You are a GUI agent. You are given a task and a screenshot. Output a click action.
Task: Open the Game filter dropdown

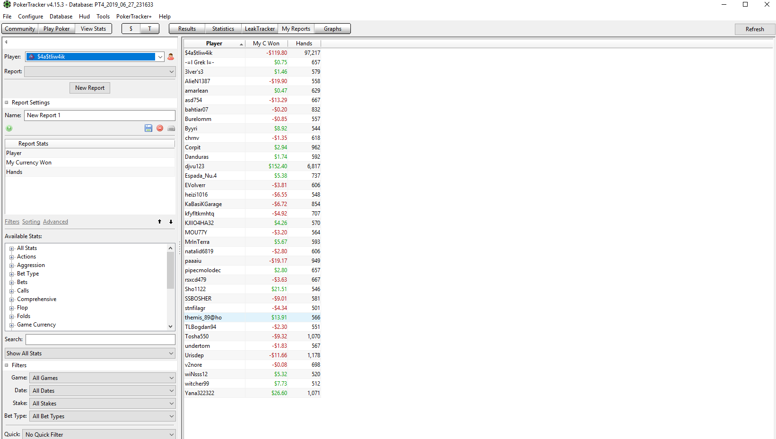click(103, 378)
